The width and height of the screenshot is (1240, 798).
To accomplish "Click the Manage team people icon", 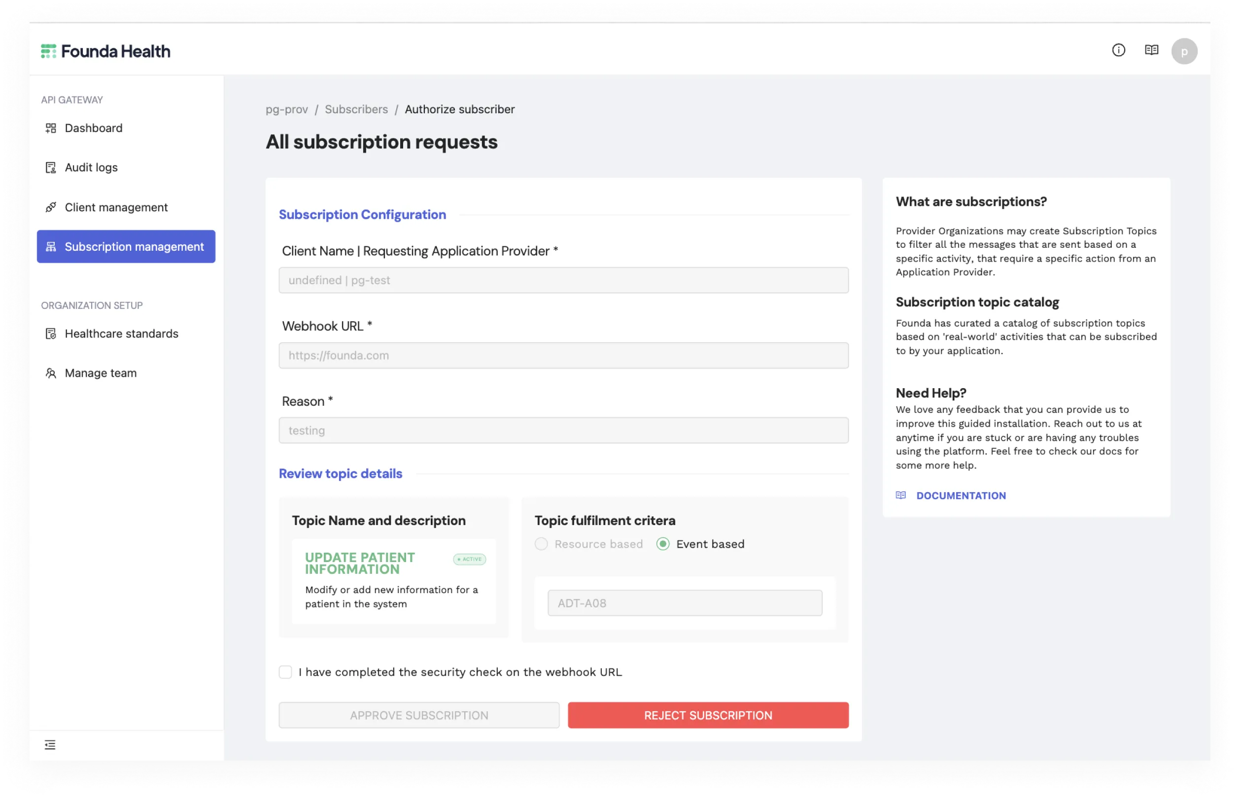I will pyautogui.click(x=51, y=373).
